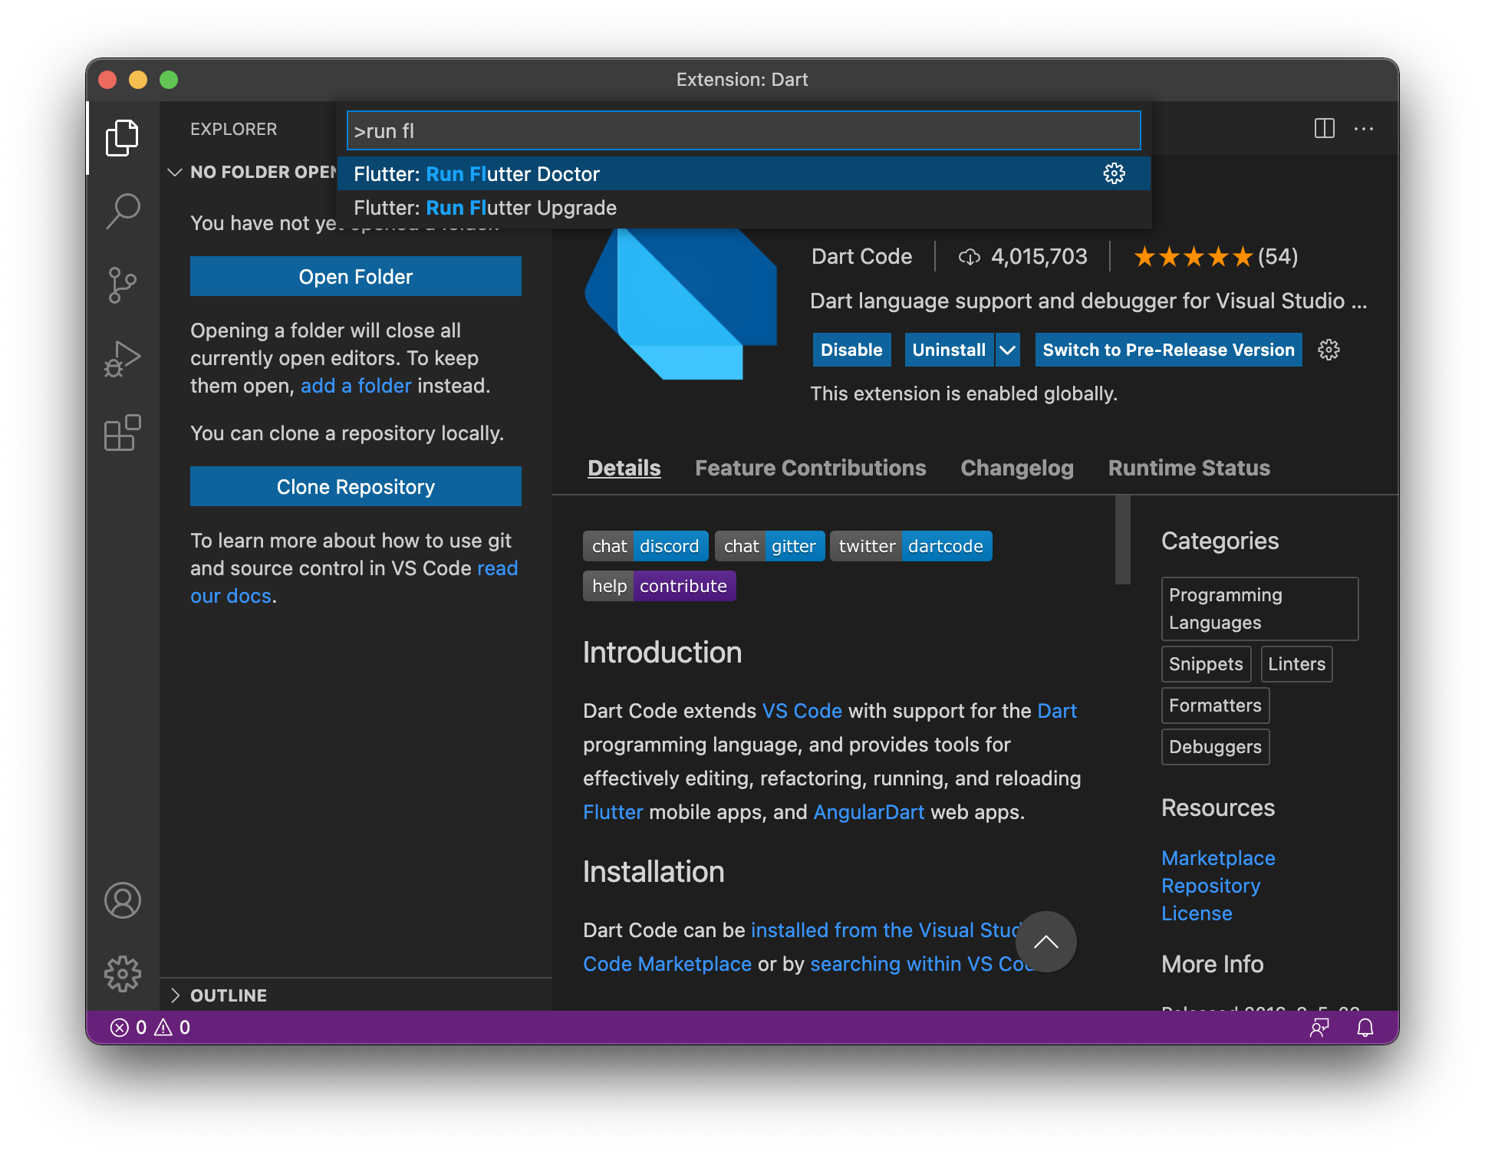
Task: Select Flutter: Run Flutter Upgrade command
Action: tap(485, 209)
